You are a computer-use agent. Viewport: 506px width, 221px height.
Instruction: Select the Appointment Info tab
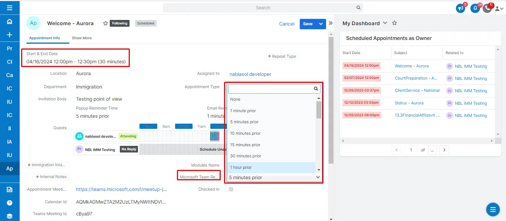pos(44,38)
